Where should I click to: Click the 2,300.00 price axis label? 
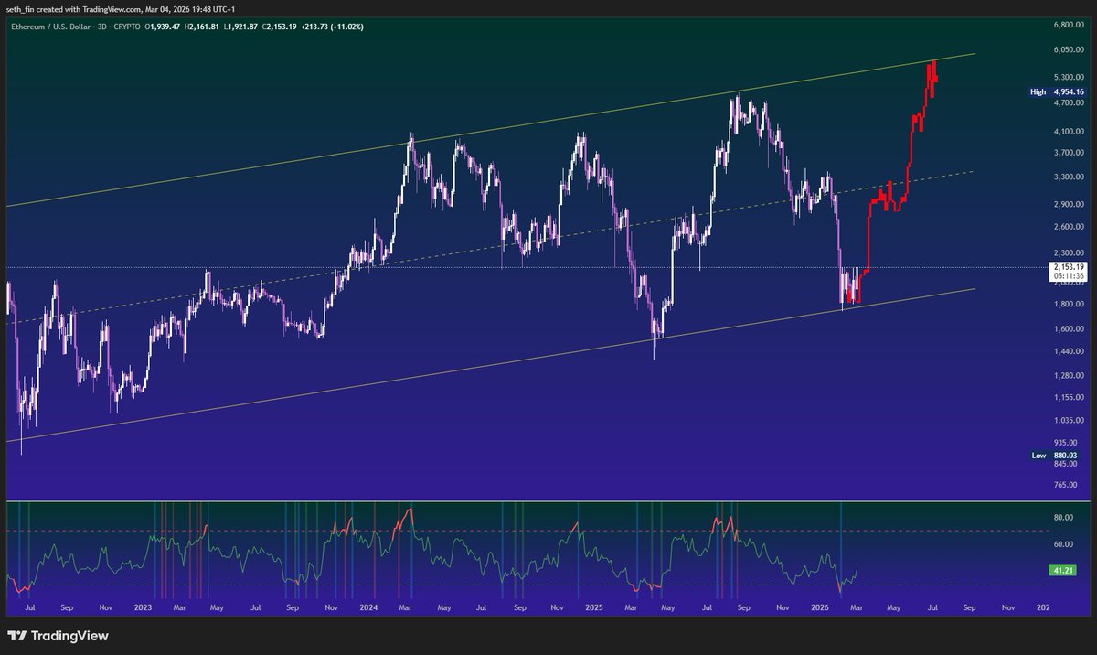point(1068,252)
